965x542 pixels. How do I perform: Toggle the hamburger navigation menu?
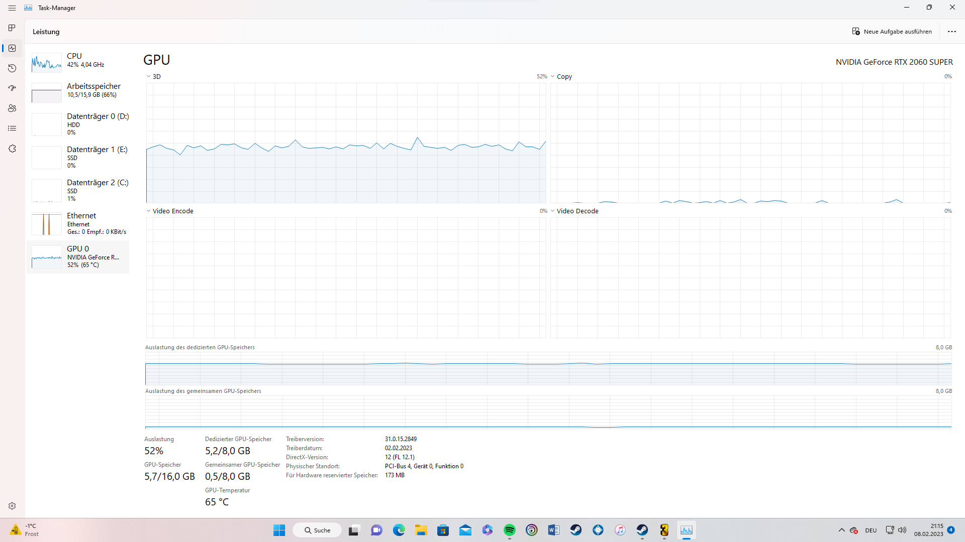tap(12, 8)
